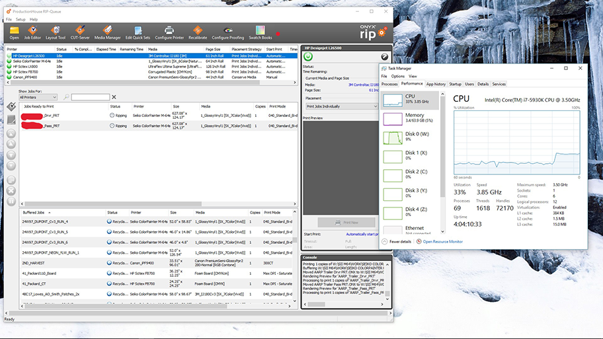603x339 pixels.
Task: Open the Print Jobs Individually placement dropdown
Action: (341, 106)
